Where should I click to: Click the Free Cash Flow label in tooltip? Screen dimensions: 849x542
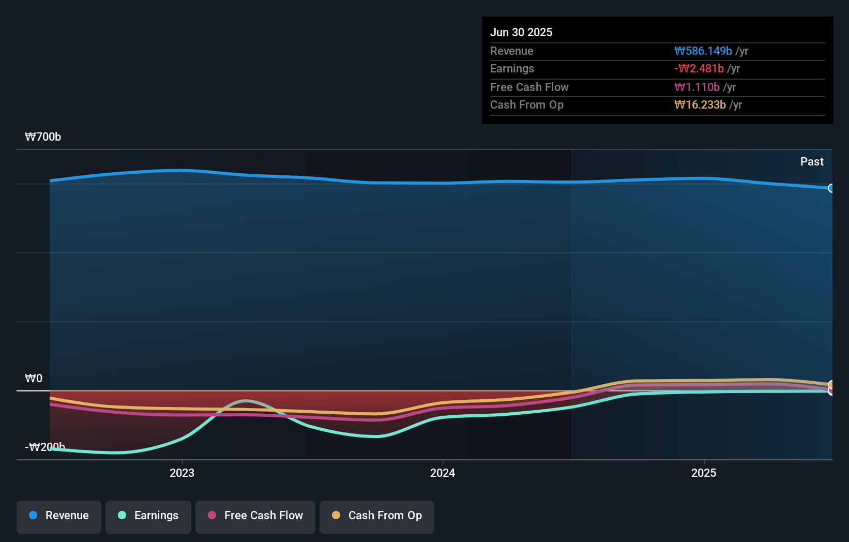point(529,87)
